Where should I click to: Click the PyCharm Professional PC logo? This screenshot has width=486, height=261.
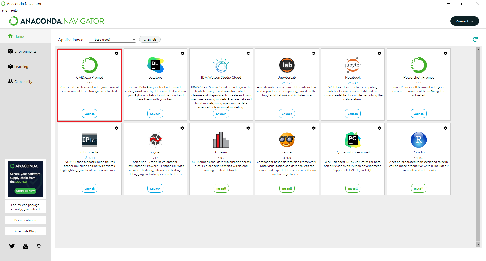353,140
